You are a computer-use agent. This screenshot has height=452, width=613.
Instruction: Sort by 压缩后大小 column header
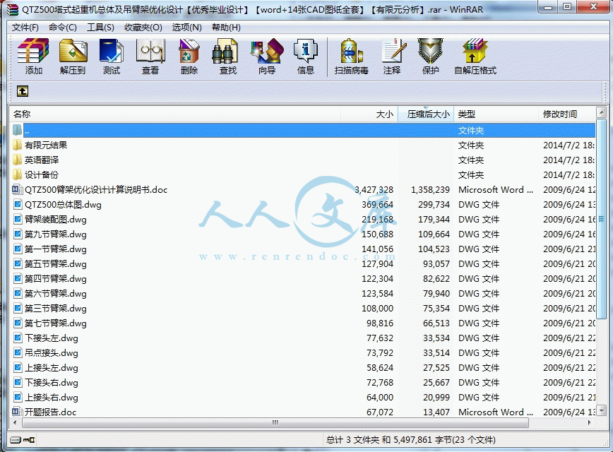pos(426,114)
